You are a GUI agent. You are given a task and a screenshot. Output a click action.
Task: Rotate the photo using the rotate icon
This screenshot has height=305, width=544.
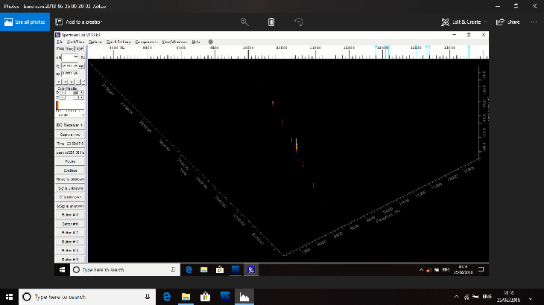coord(299,22)
